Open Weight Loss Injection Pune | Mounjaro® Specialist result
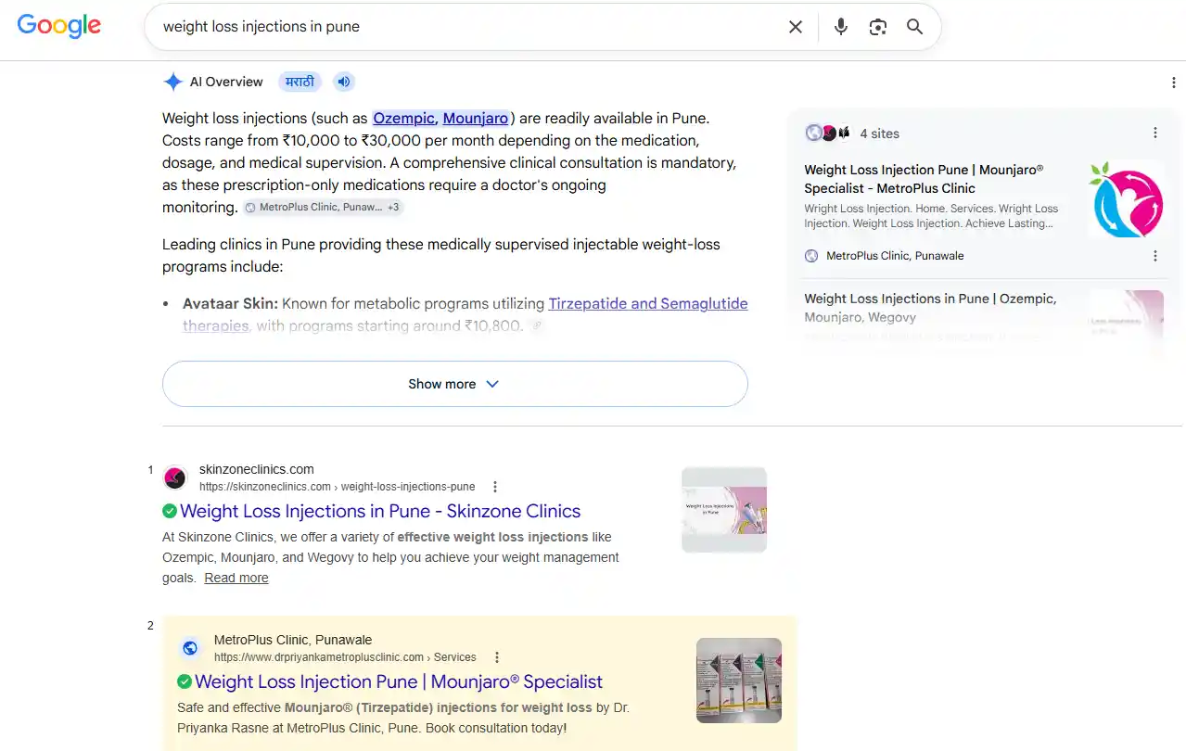 click(399, 681)
